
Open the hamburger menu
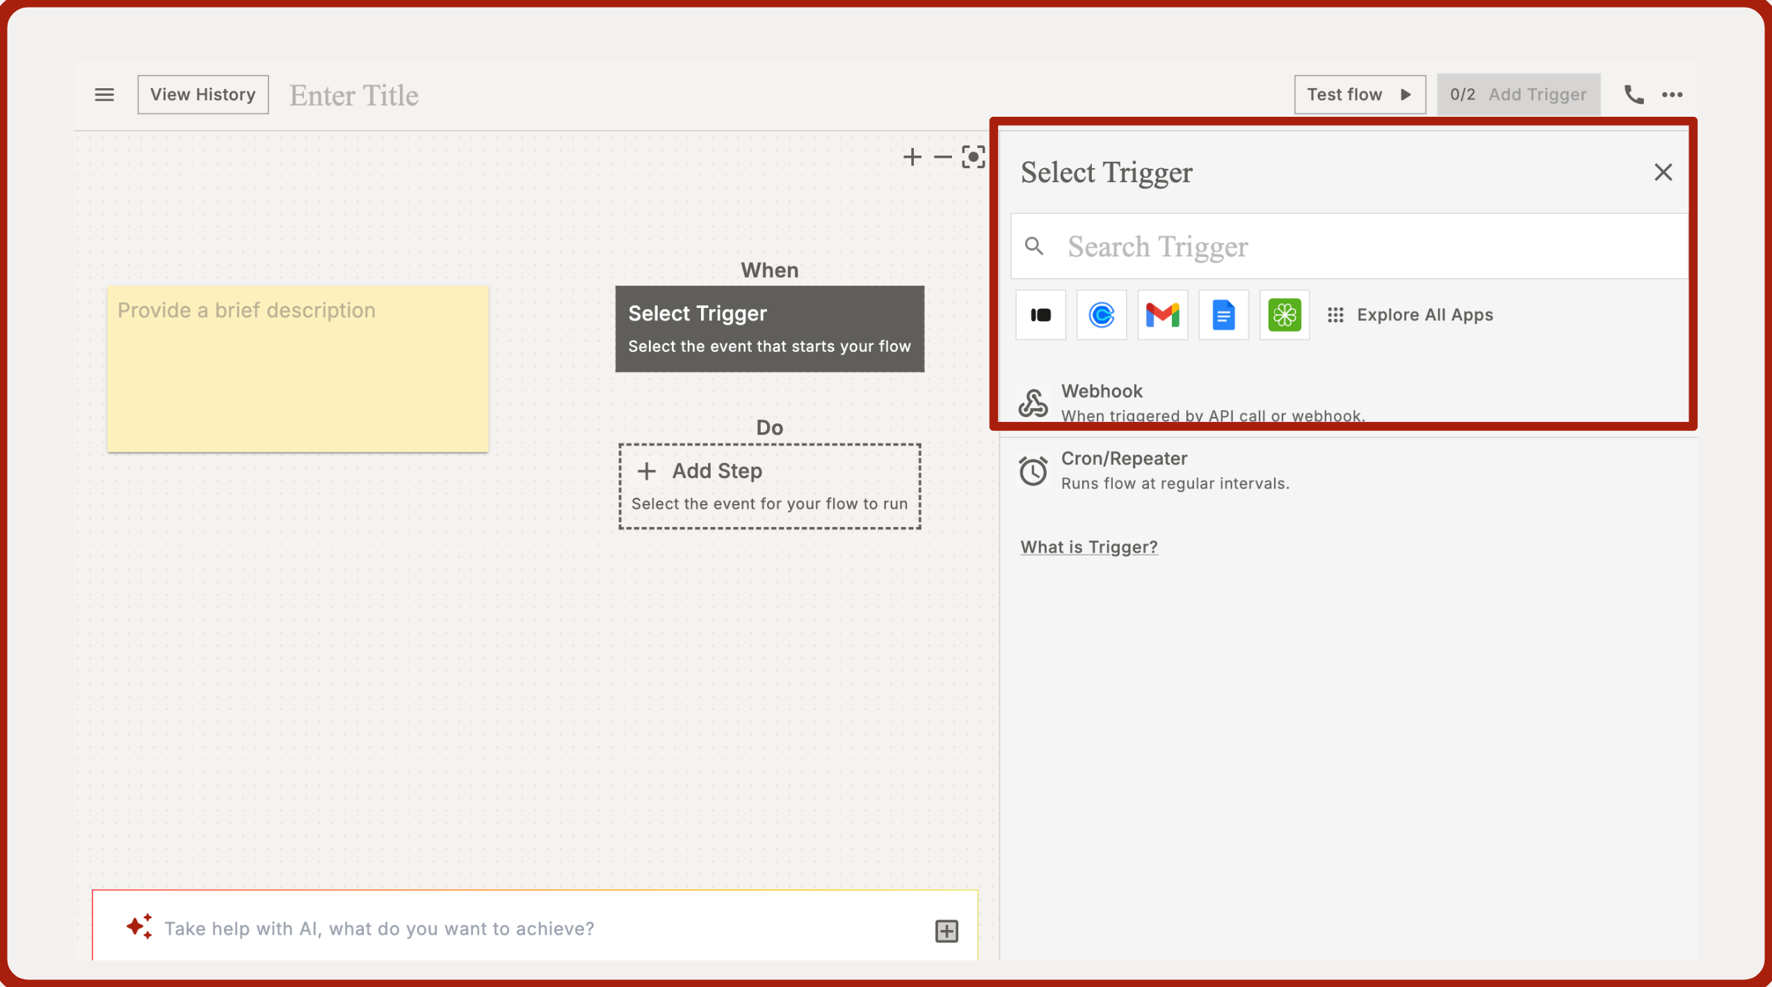[104, 95]
